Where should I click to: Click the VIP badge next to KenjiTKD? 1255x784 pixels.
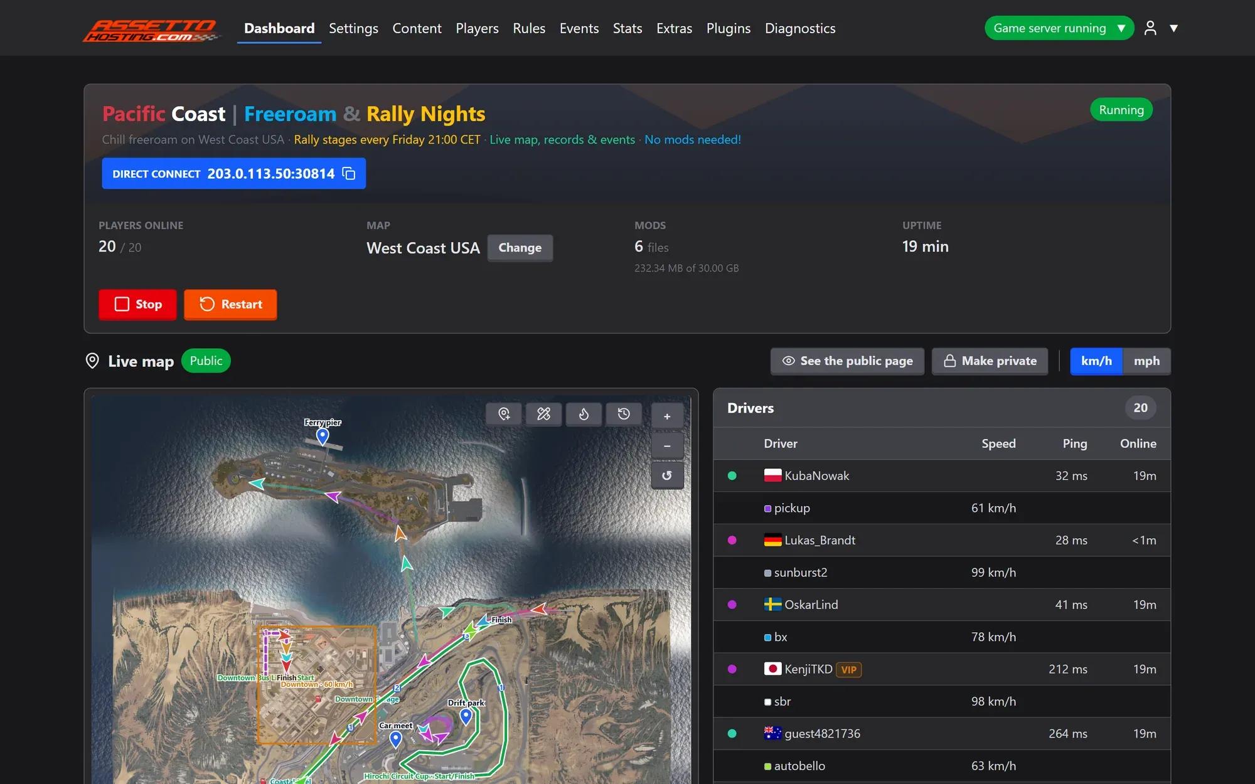[x=848, y=670]
